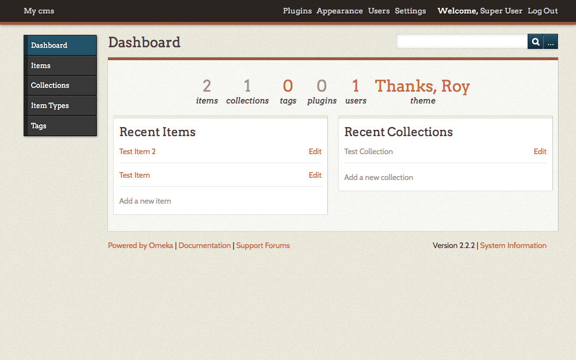Visit the Support Forums footer link
This screenshot has height=360, width=576.
coord(263,245)
